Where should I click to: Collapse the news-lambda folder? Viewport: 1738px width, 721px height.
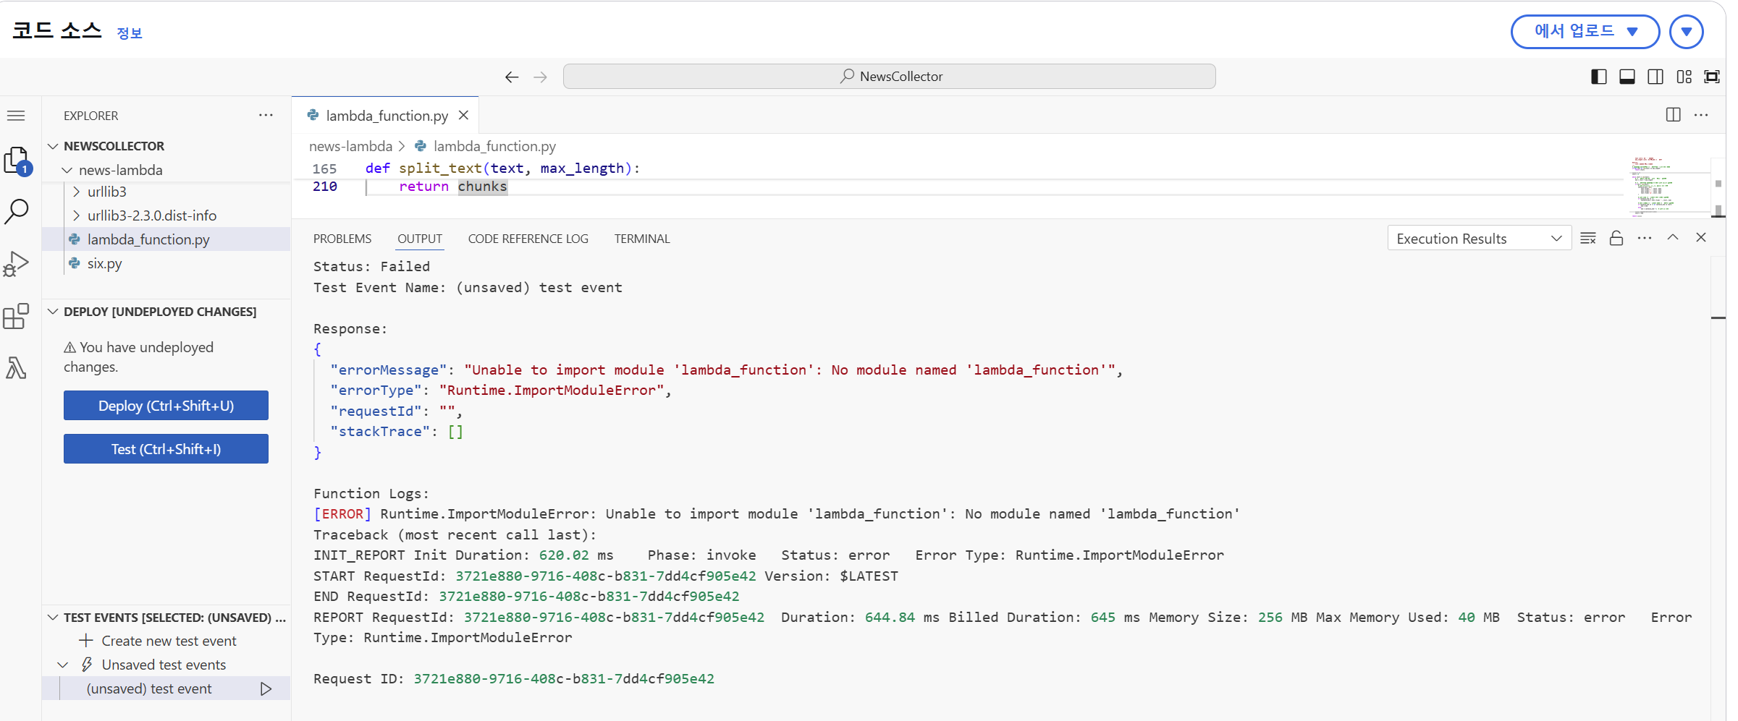tap(68, 170)
